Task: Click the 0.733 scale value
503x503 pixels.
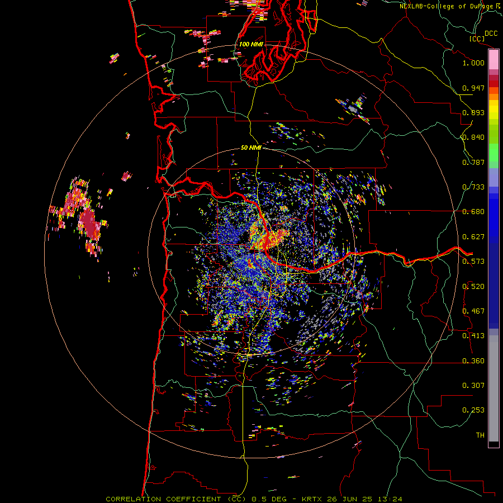Action: [473, 187]
